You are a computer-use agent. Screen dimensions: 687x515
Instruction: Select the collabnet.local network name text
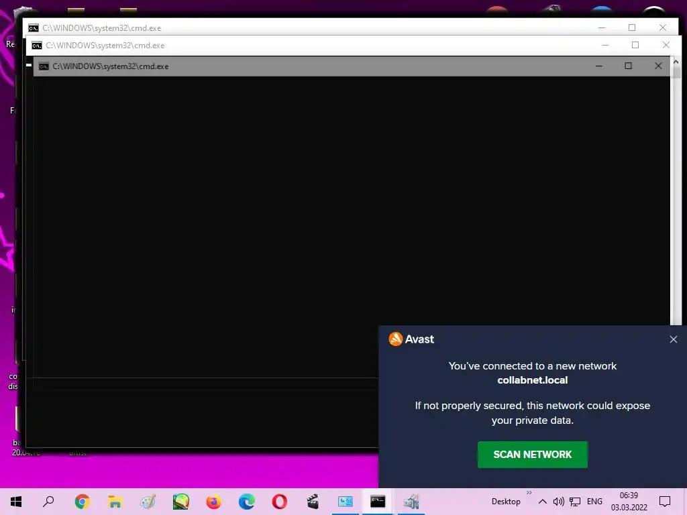pyautogui.click(x=532, y=380)
